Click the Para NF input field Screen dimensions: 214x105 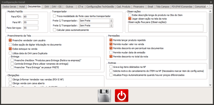31,22
